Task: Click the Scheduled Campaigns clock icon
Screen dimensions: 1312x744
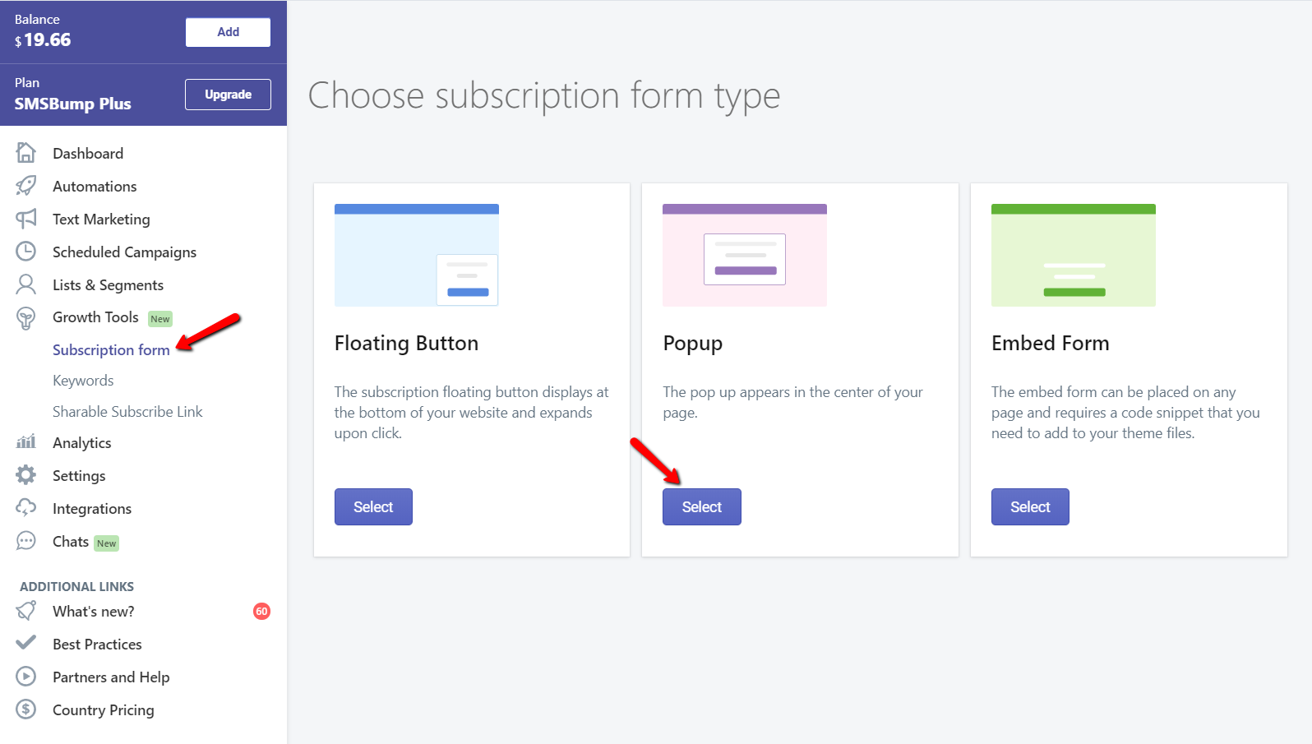Action: 26,252
